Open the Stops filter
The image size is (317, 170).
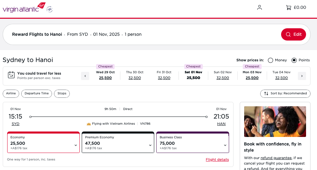62,93
